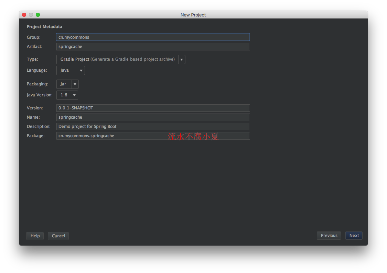387x273 pixels.
Task: Click the Artifact: label
Action: point(34,47)
